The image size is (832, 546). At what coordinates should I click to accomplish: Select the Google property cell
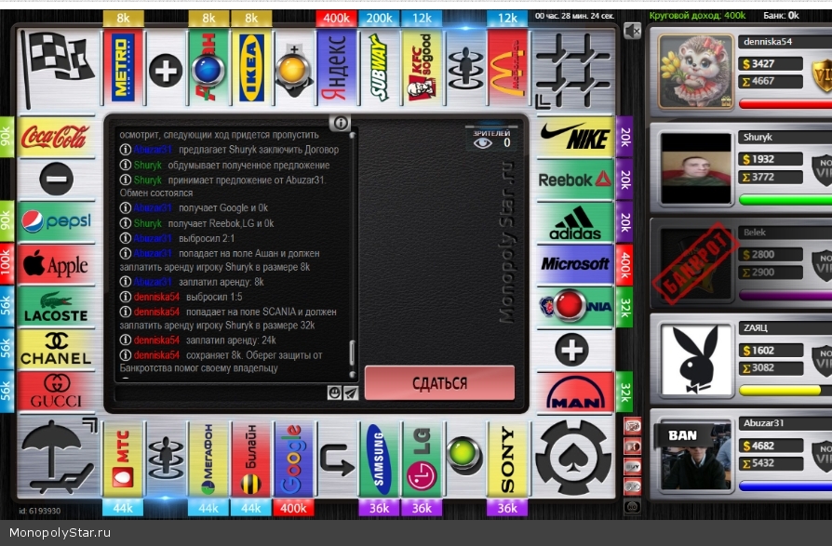click(x=293, y=460)
